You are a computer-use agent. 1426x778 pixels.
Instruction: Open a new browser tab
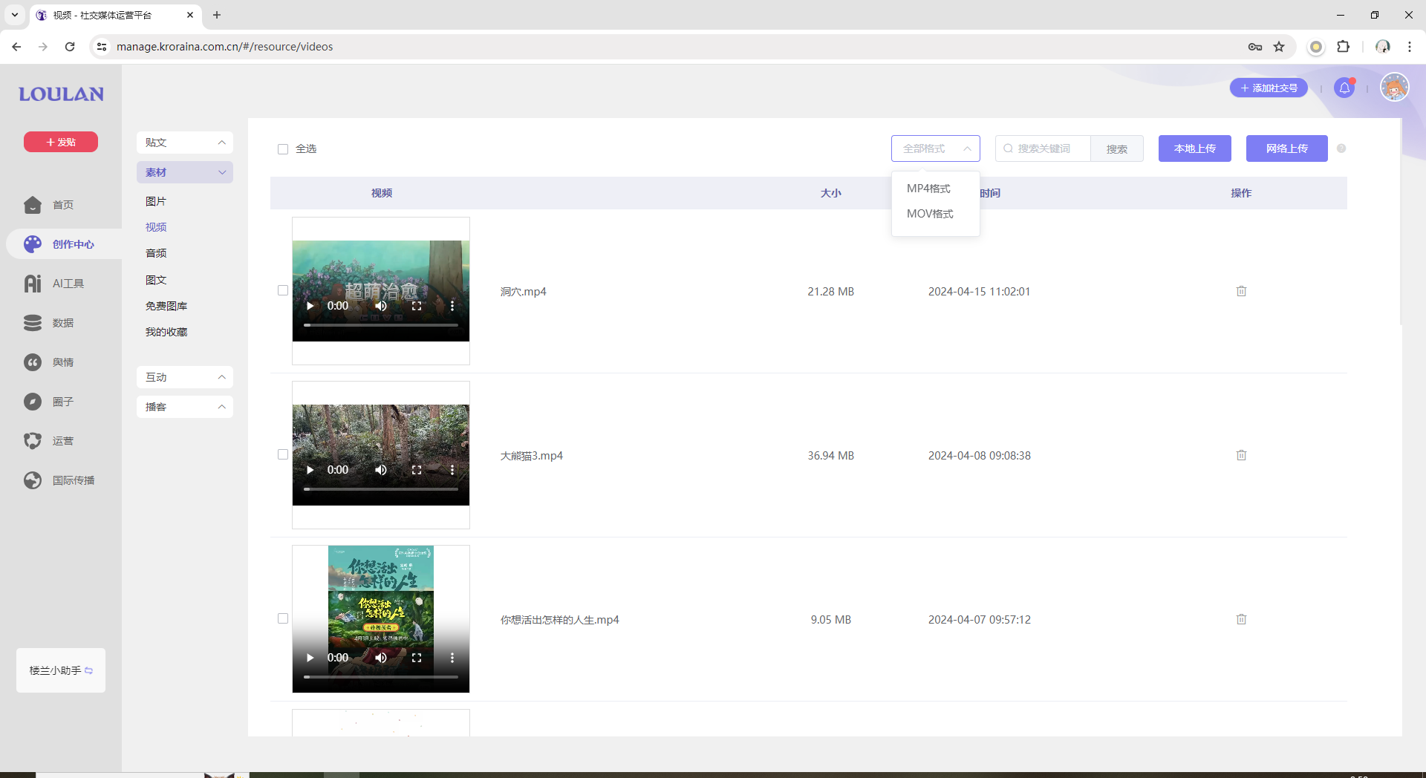[217, 15]
